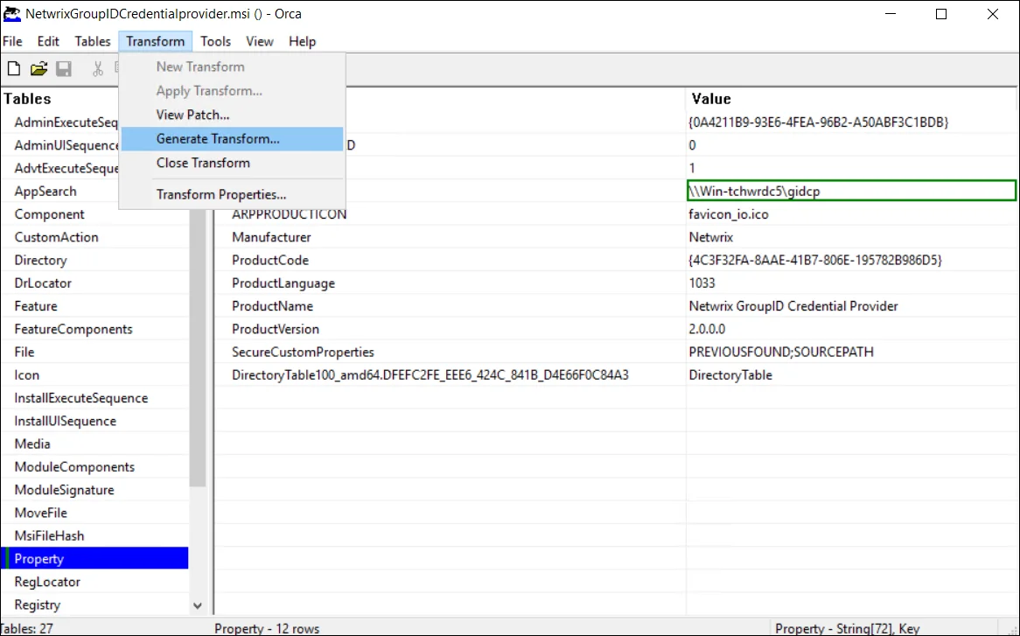This screenshot has height=636, width=1020.
Task: Select the DirectoryTable100_amd64 property cell
Action: click(430, 375)
